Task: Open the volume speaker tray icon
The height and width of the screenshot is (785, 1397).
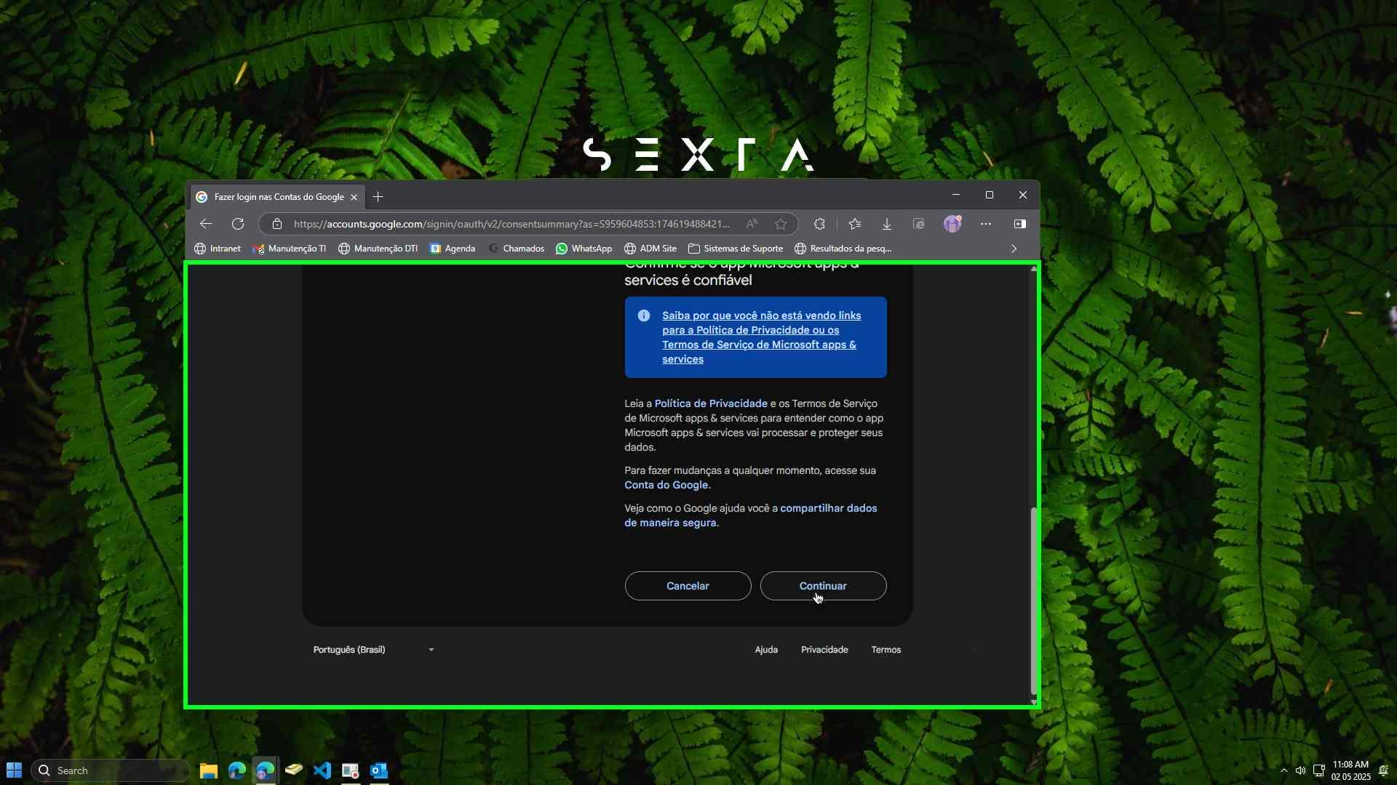Action: pos(1300,770)
